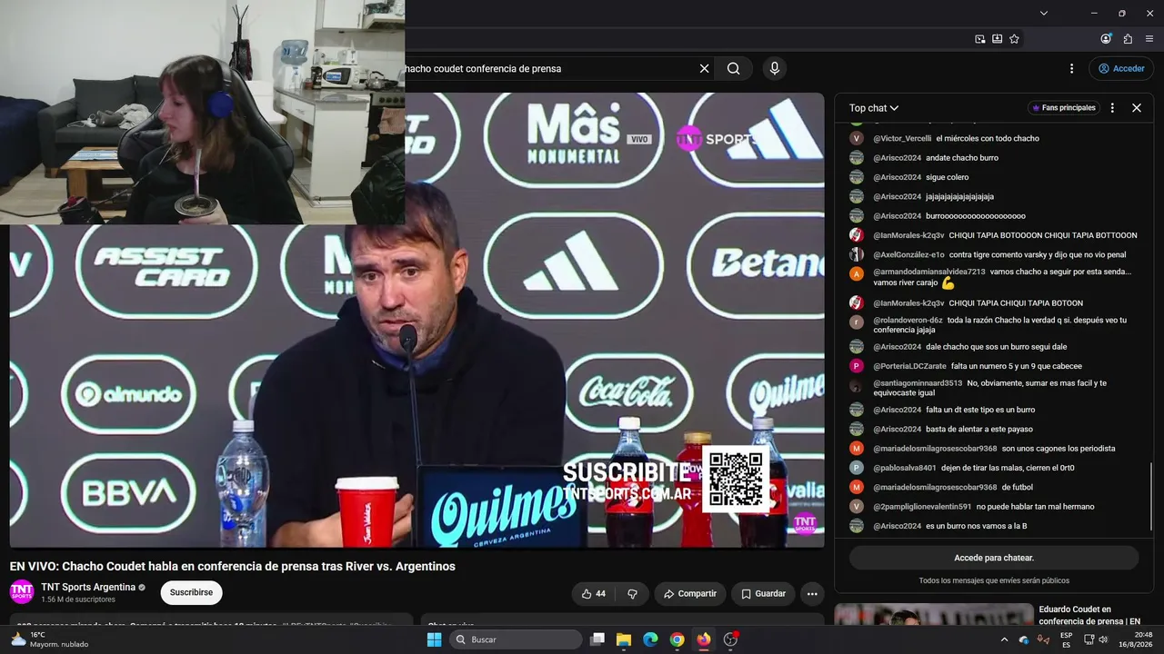Screen dimensions: 1164x654
Task: Share the video via Compartir
Action: click(690, 594)
